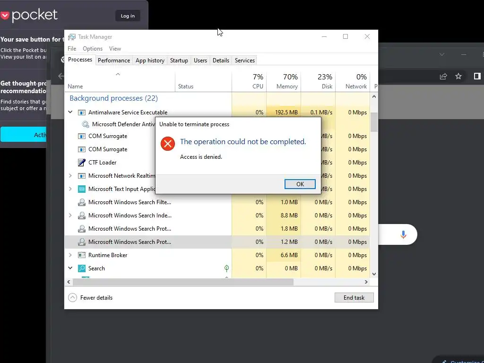Click the Task Manager title bar icon

click(x=72, y=37)
